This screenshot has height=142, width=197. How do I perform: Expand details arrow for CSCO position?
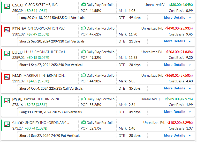[190, 18]
